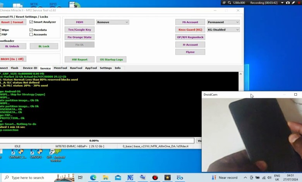Enable the Accounts checkbox
Image resolution: width=302 pixels, height=182 pixels.
pos(31,34)
